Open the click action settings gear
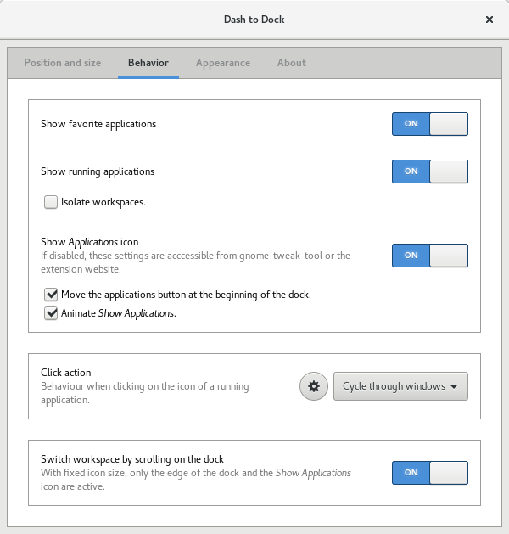This screenshot has width=509, height=534. [x=314, y=386]
